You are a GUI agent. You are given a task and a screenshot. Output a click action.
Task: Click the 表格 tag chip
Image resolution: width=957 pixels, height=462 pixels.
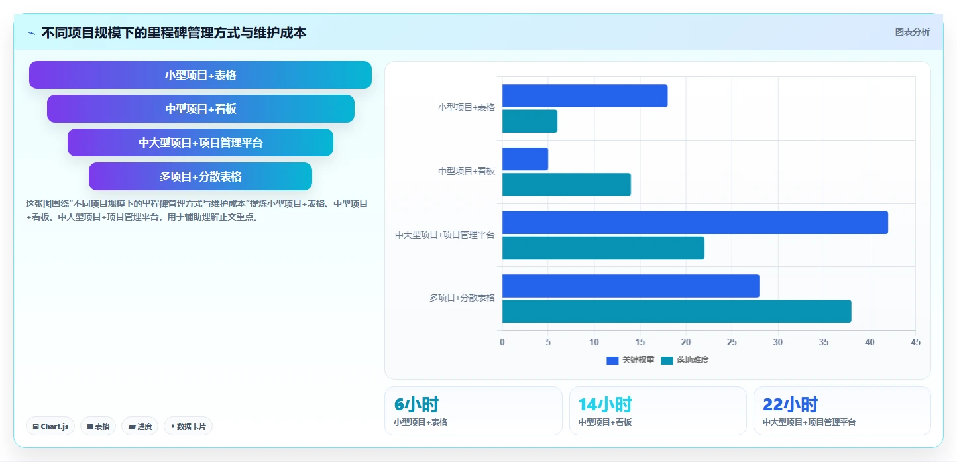coord(98,426)
